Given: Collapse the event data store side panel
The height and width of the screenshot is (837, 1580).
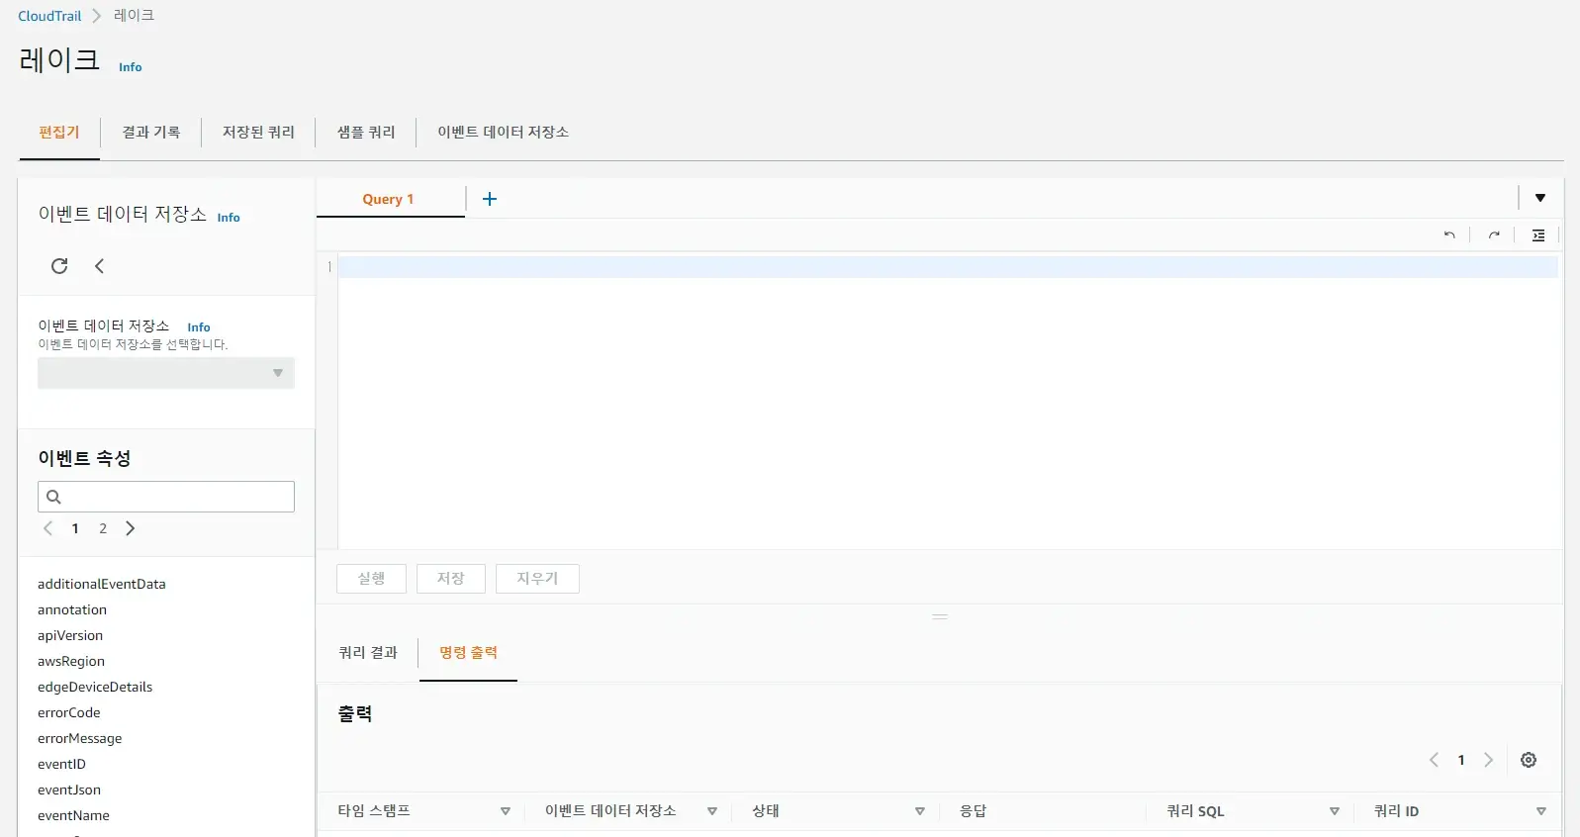Looking at the screenshot, I should click(99, 266).
